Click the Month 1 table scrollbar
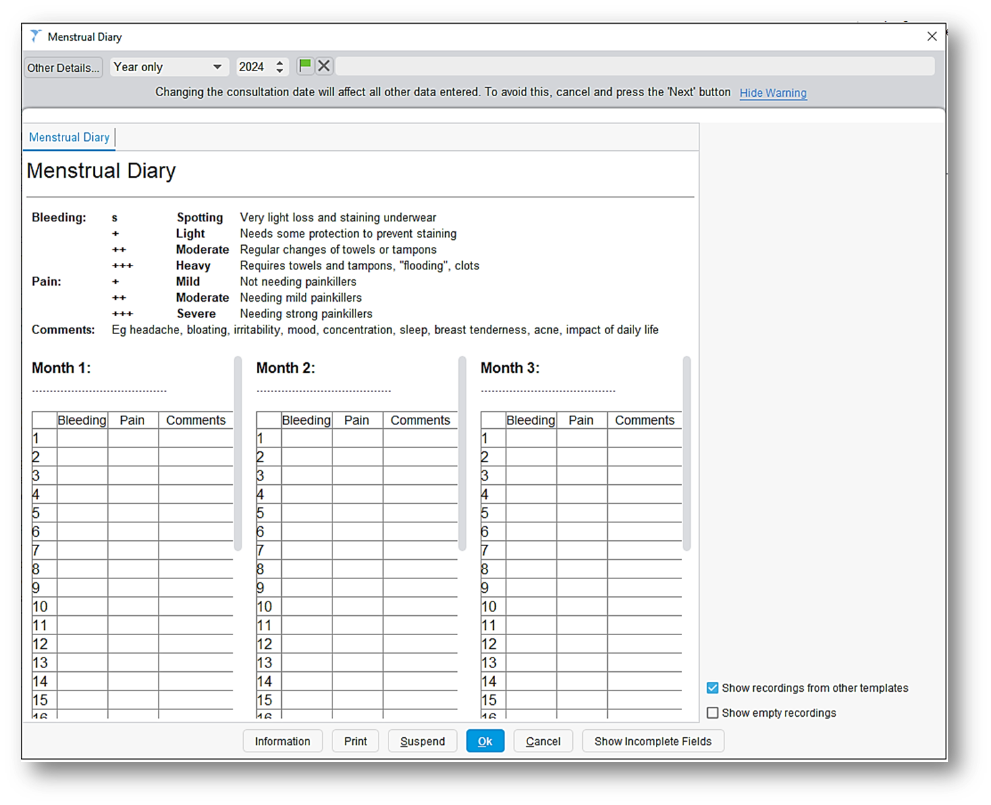Image resolution: width=991 pixels, height=805 pixels. tap(238, 453)
